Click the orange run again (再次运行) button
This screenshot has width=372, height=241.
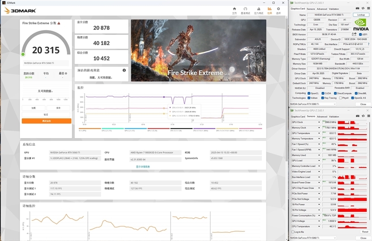click(x=46, y=121)
